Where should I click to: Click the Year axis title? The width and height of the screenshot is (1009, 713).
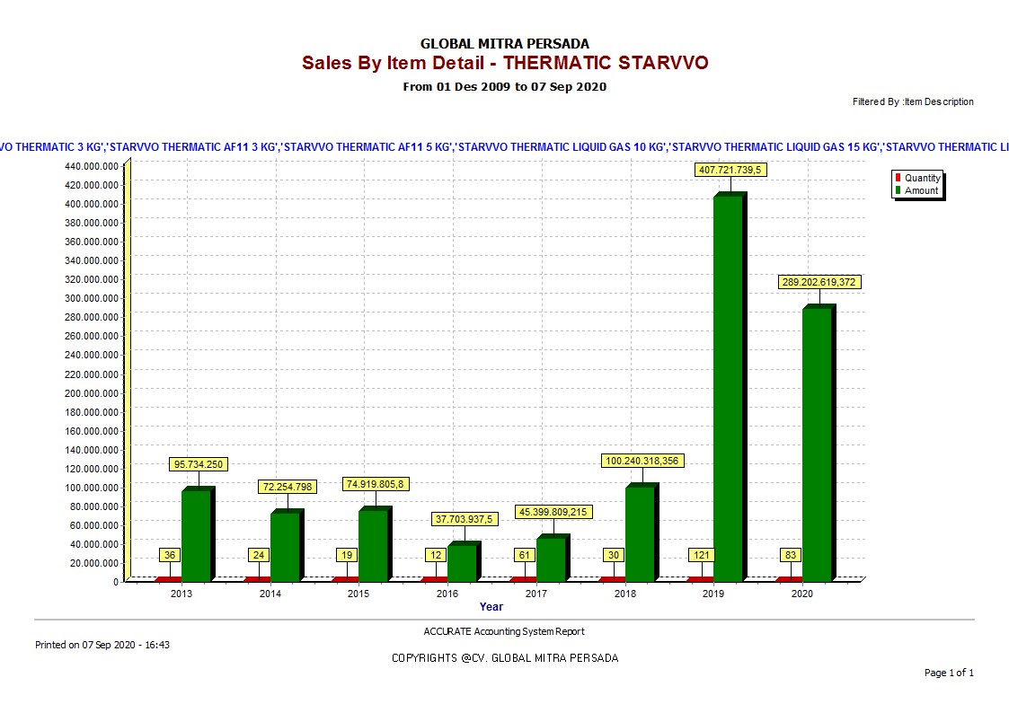tap(491, 607)
